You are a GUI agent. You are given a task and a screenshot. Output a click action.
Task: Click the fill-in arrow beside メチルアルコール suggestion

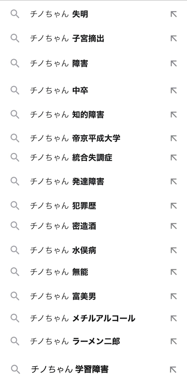point(174,319)
